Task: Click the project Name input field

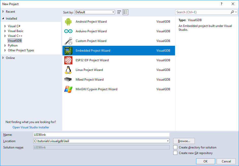Action: point(101,134)
